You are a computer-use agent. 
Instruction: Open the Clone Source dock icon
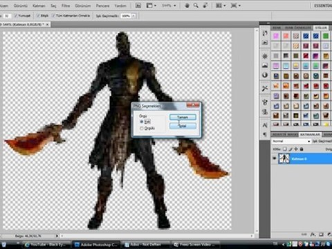tap(265, 112)
